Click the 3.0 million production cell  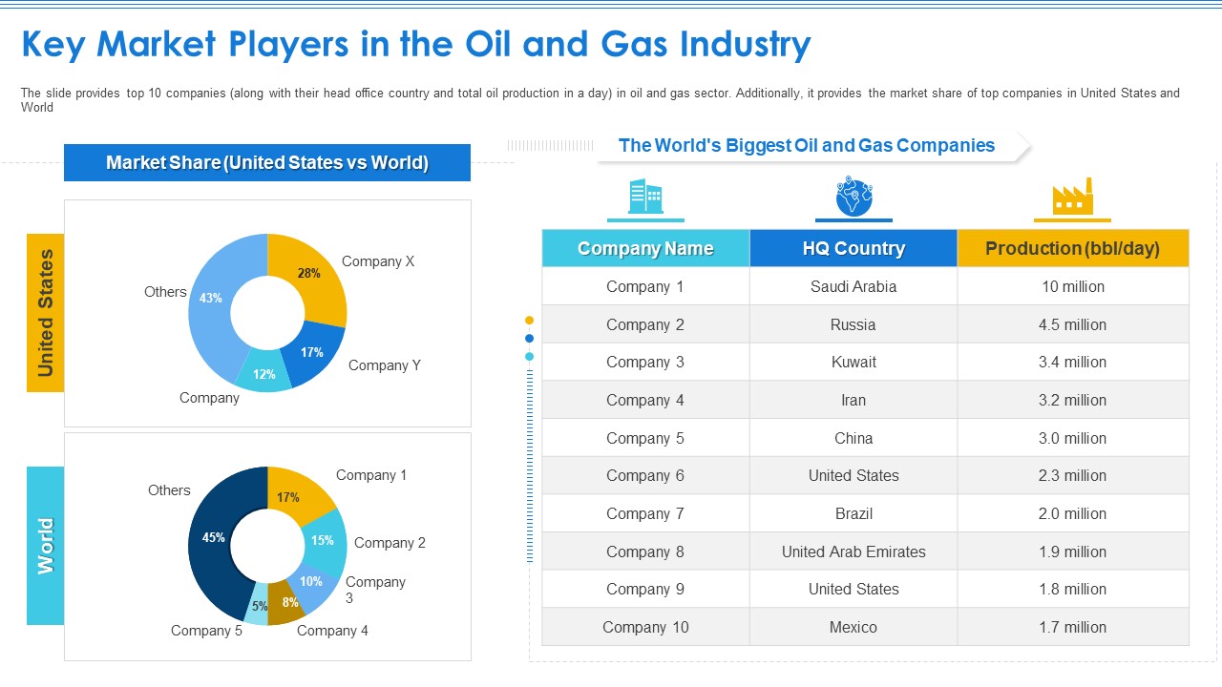point(1073,438)
